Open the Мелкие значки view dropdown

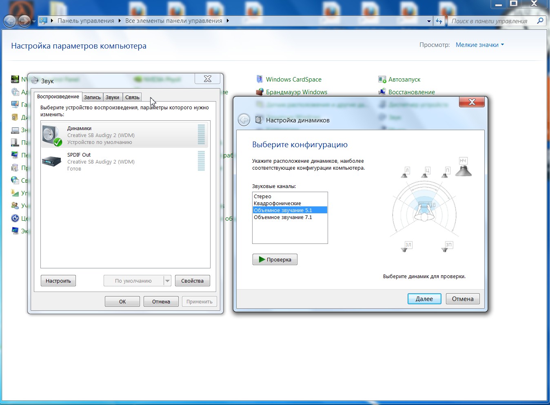480,45
